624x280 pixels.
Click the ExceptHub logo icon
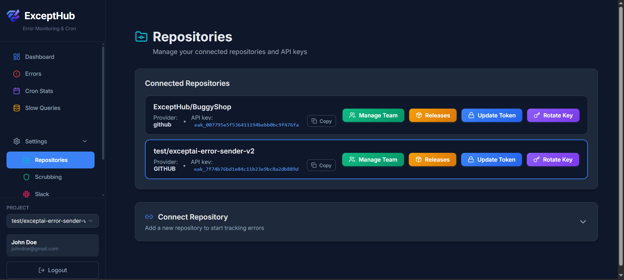[x=13, y=16]
